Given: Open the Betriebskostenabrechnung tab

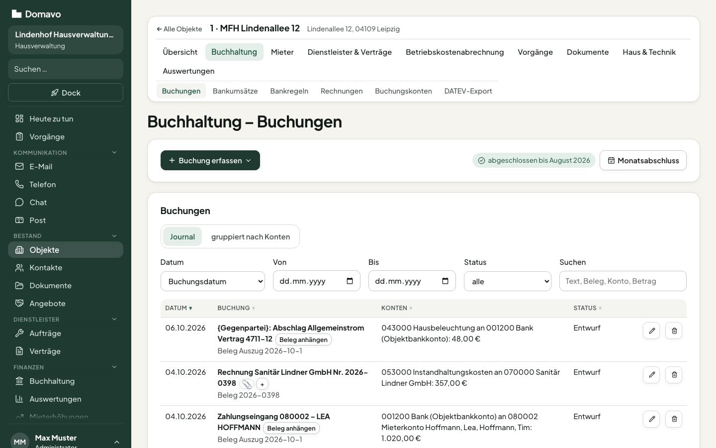Looking at the screenshot, I should (455, 52).
